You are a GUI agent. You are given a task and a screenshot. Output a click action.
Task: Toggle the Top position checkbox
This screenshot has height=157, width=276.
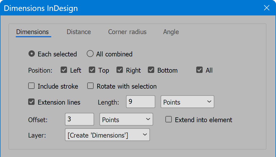click(92, 70)
